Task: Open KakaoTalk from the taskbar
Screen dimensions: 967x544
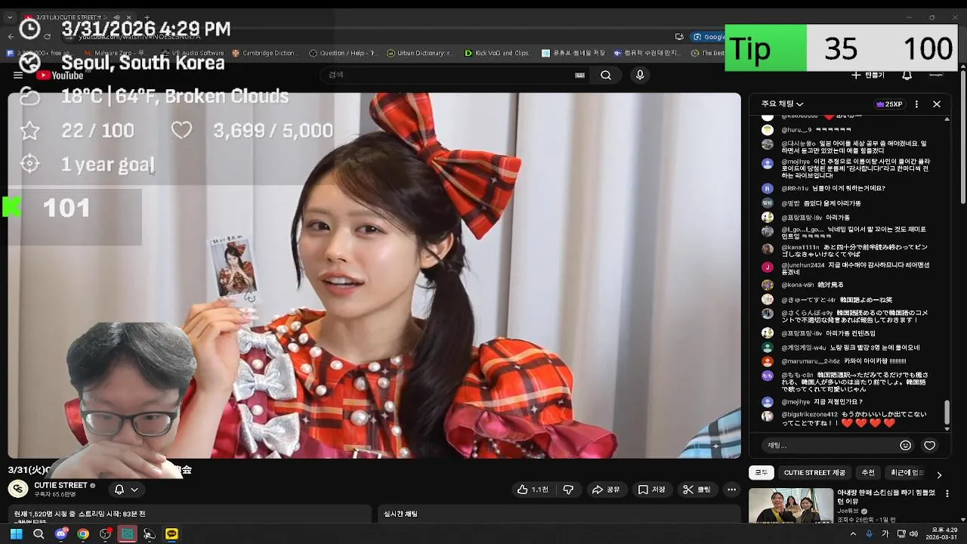Action: [171, 533]
